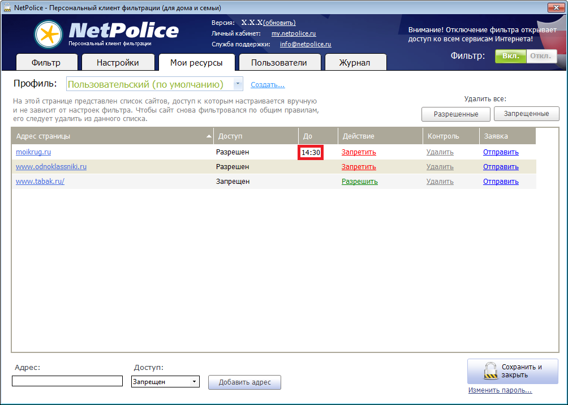Click info@netpolice.ru support link
This screenshot has width=568, height=405.
pos(305,44)
